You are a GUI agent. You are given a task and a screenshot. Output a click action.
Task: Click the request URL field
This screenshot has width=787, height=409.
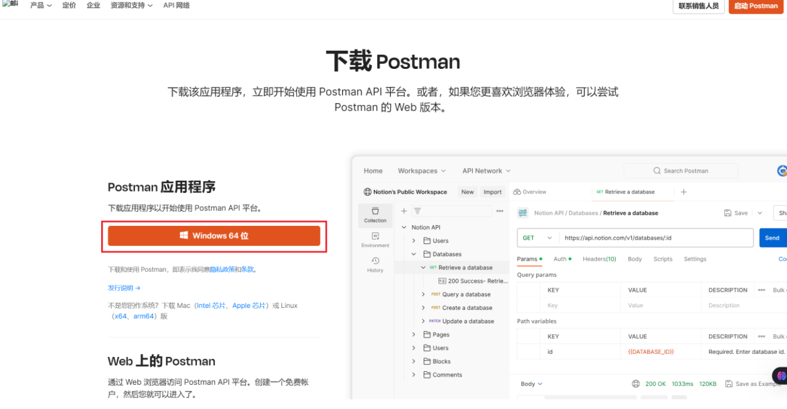[656, 238]
